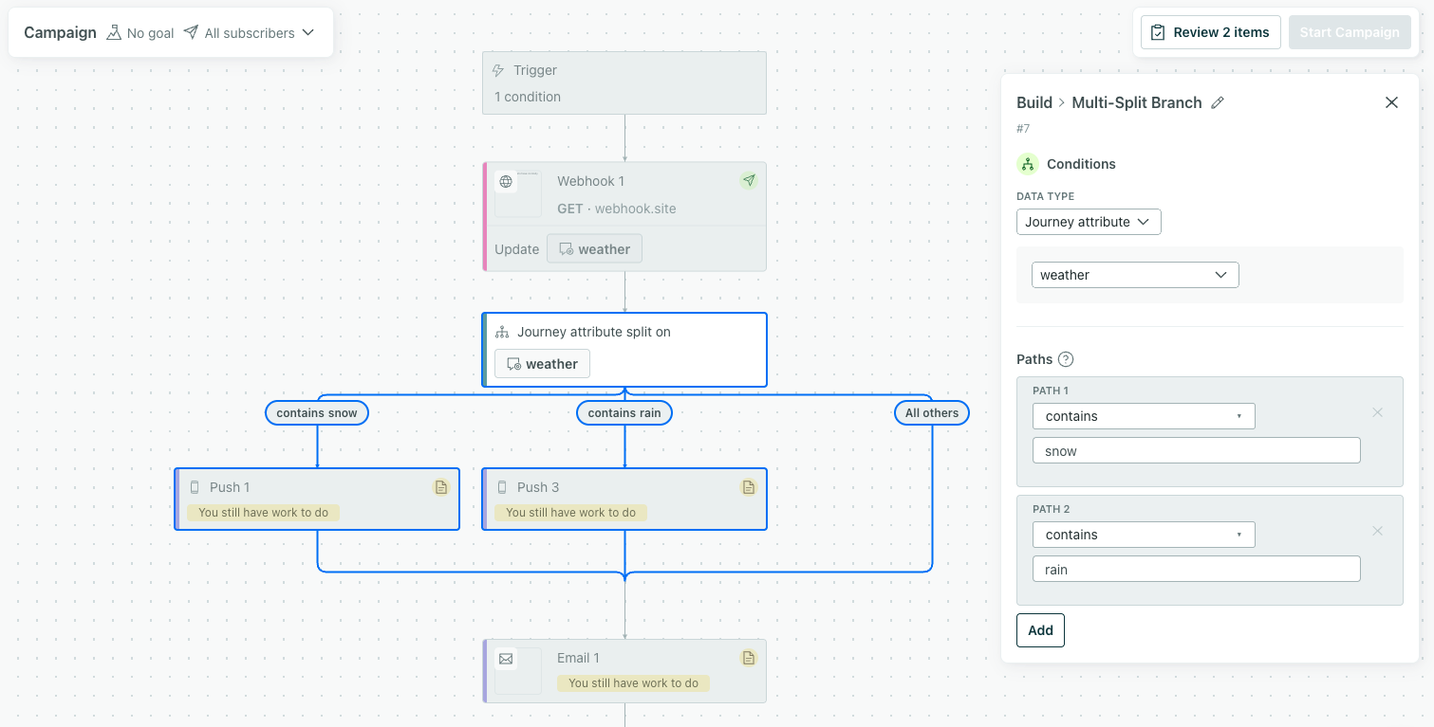This screenshot has width=1434, height=727.
Task: Click the globe icon on the Webhook 1 node
Action: [508, 180]
